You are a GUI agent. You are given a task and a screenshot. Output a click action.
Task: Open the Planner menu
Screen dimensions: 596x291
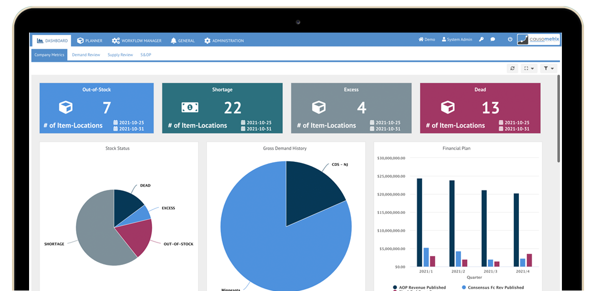click(x=90, y=40)
